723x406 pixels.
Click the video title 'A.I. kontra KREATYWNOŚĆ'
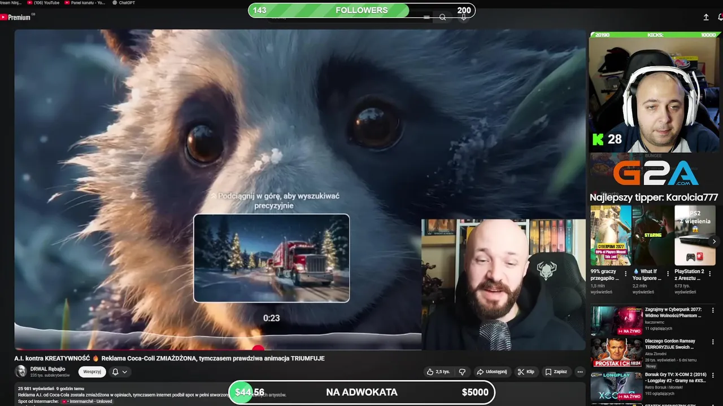[169, 358]
